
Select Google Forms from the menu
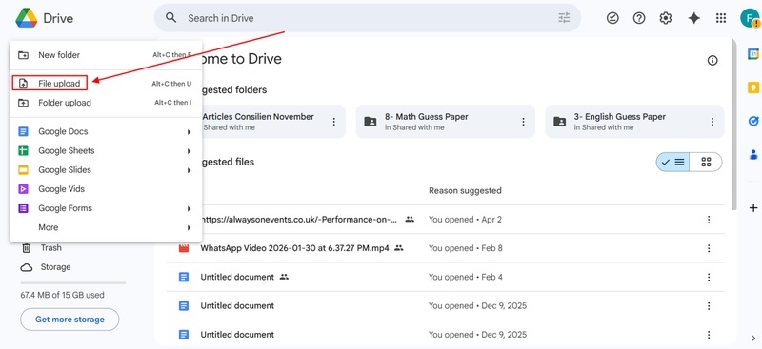pos(106,208)
